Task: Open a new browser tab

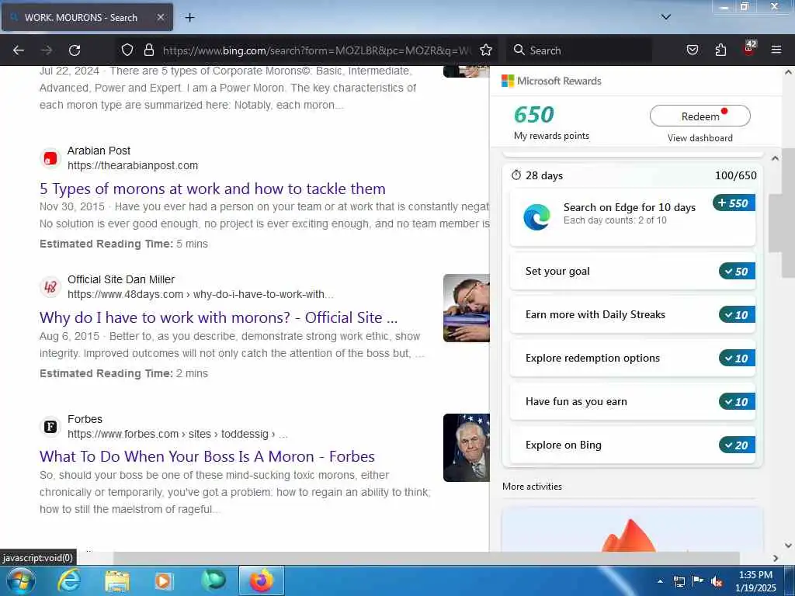Action: 189,17
